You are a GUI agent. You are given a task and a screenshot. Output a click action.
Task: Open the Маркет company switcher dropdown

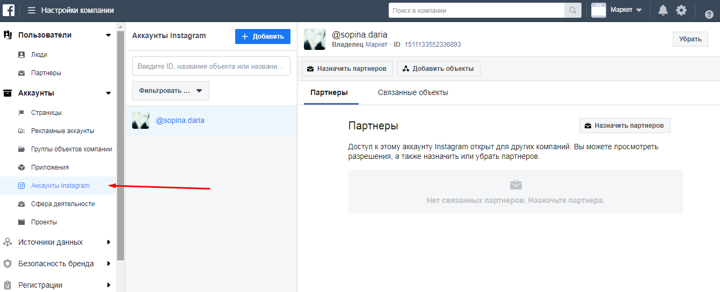617,10
